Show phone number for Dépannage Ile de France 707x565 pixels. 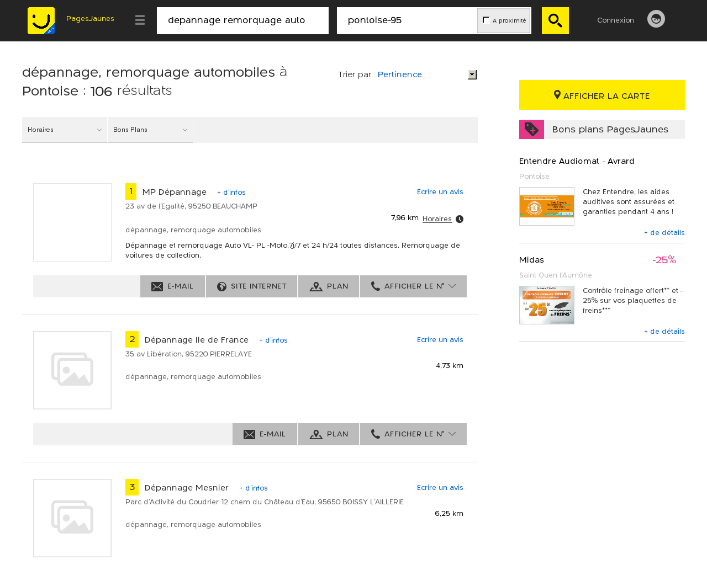coord(413,434)
